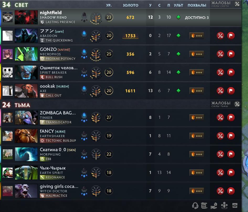This screenshot has height=212, width=248.
Task: Mute all Dire team via ТЬМА header icon
Action: 237,104
